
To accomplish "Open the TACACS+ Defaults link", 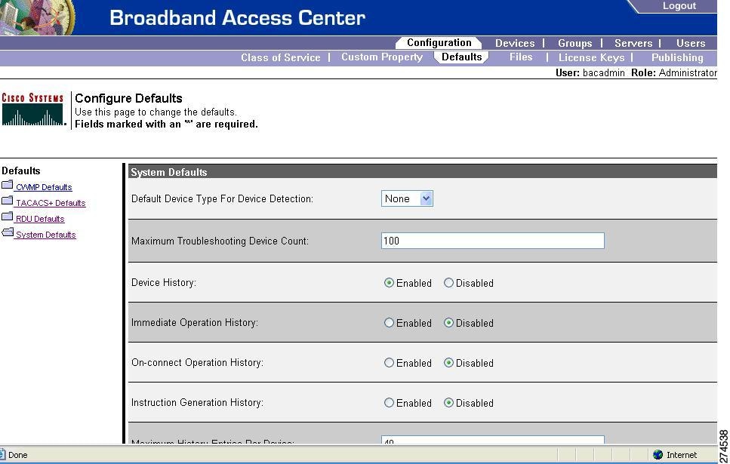I will click(x=49, y=202).
